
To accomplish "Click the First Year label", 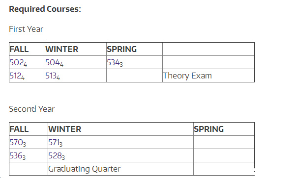I will click(x=26, y=29).
